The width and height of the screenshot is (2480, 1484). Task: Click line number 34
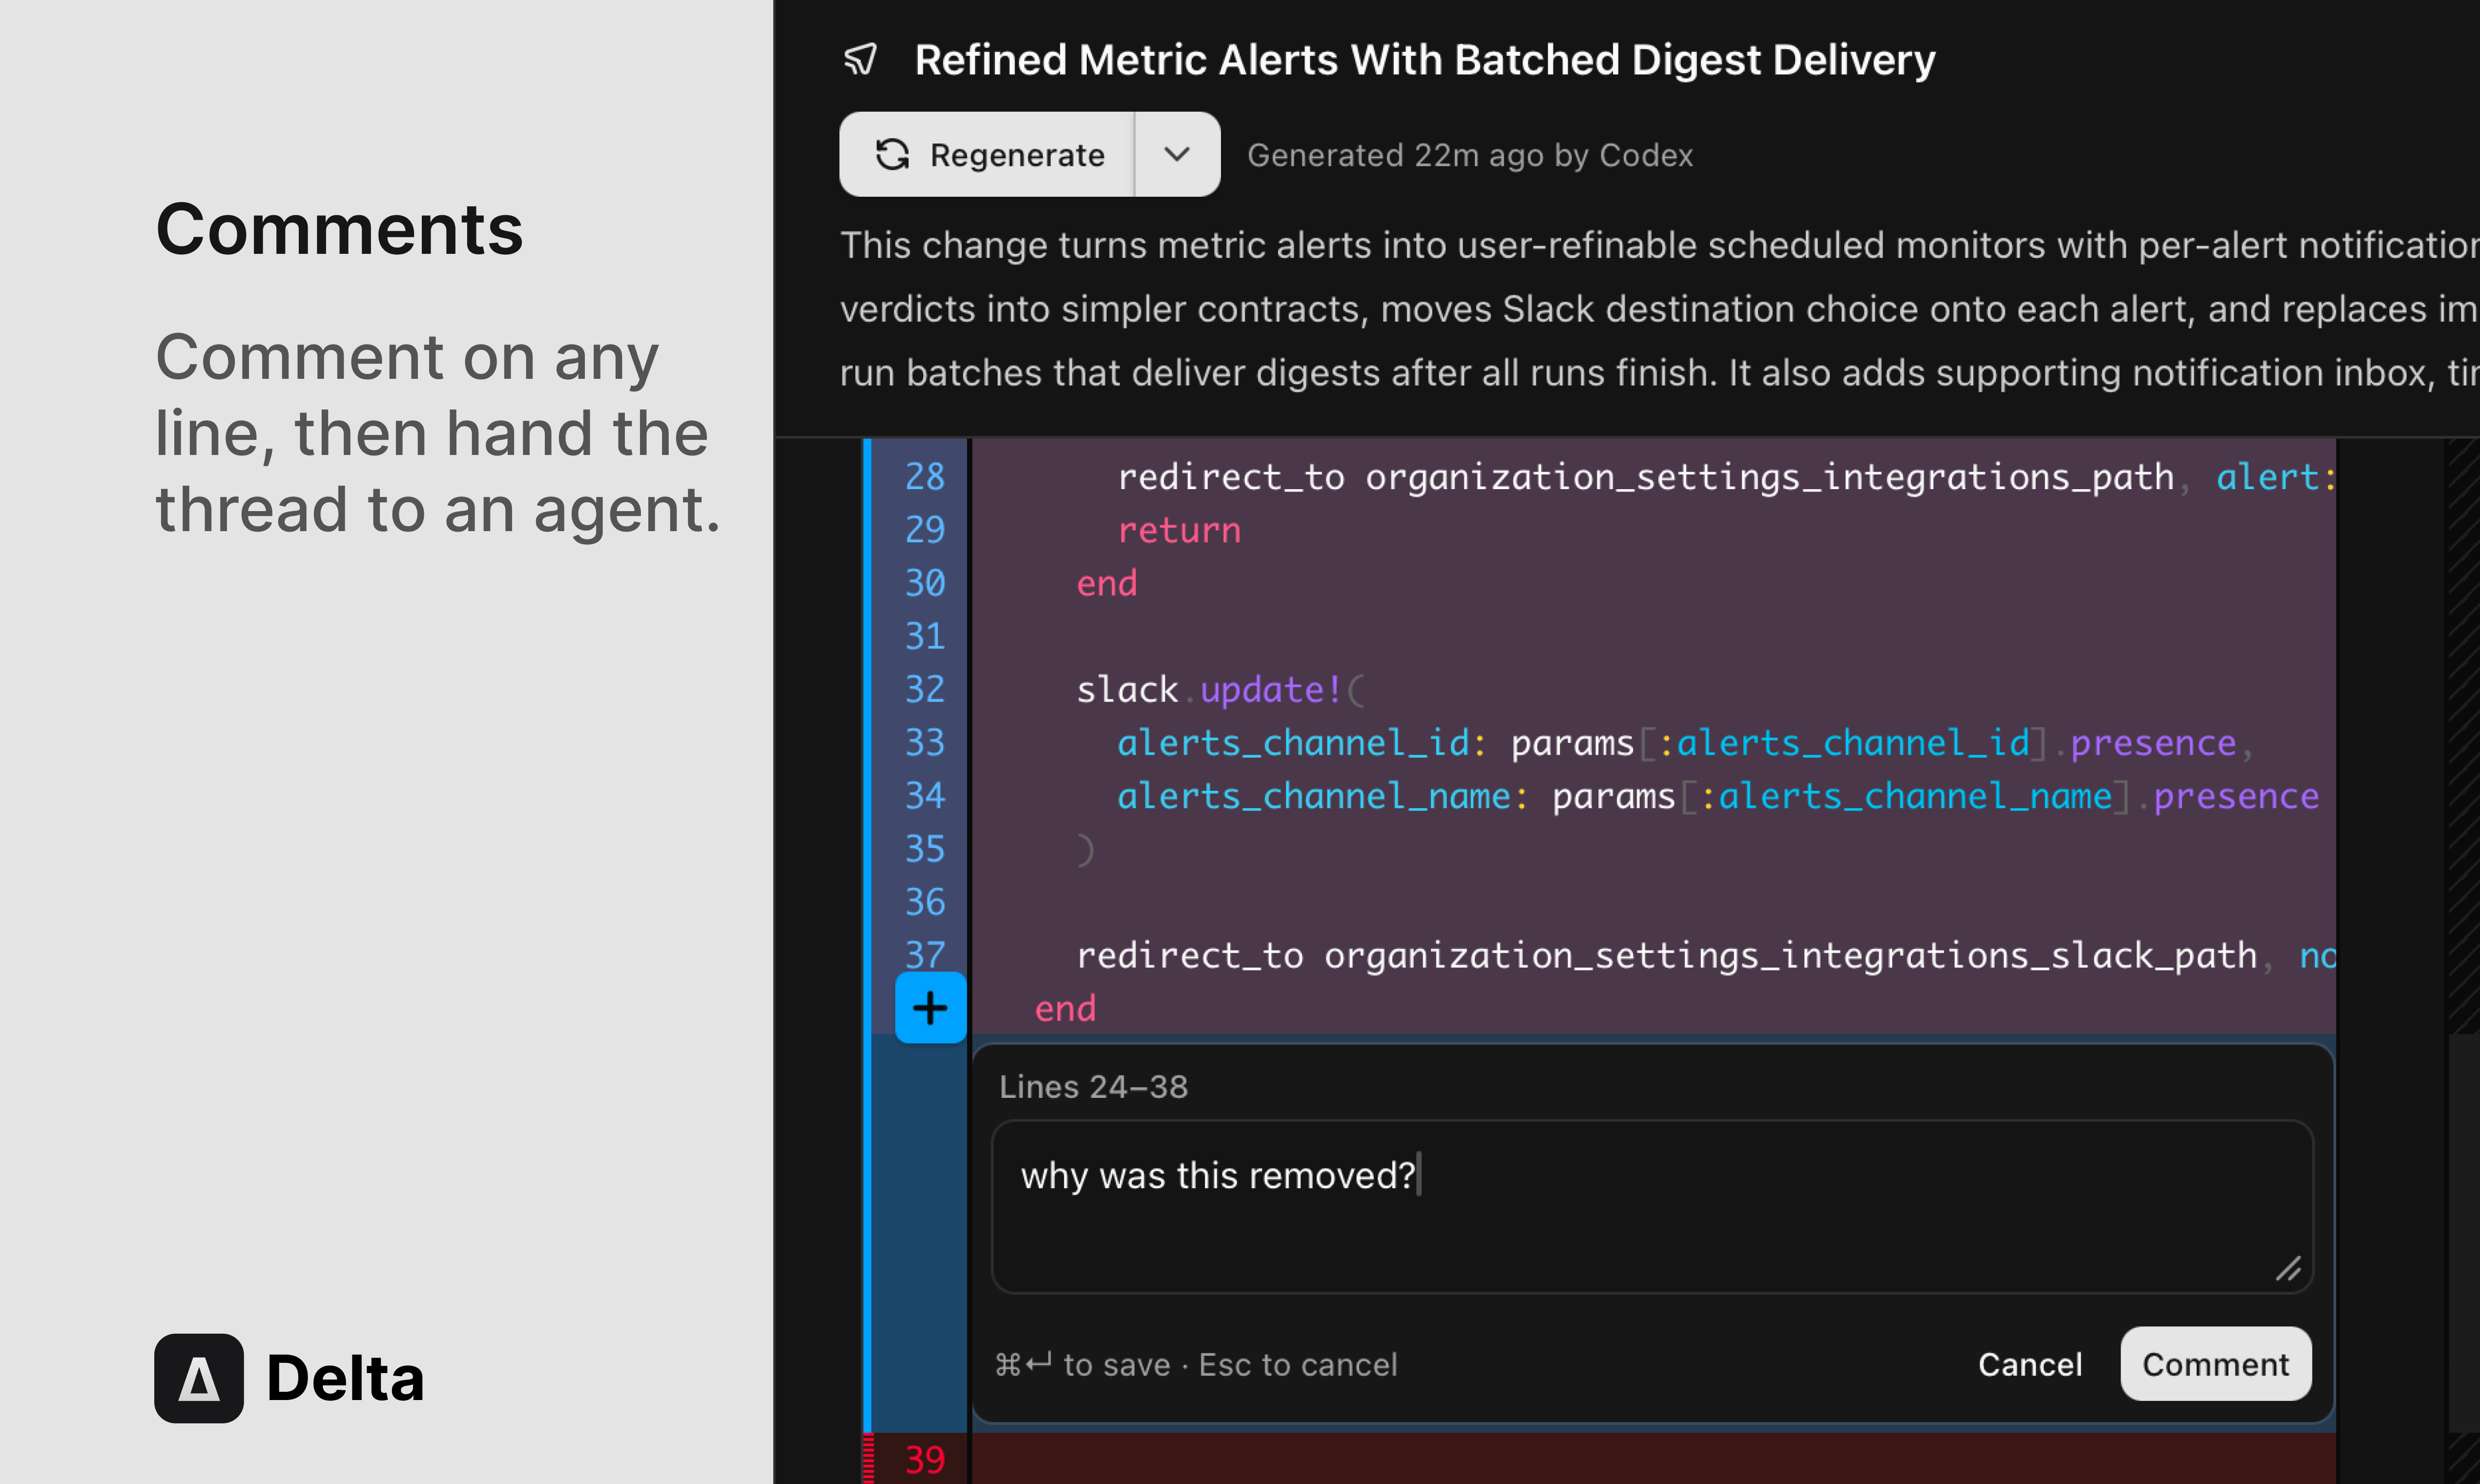pyautogui.click(x=925, y=796)
